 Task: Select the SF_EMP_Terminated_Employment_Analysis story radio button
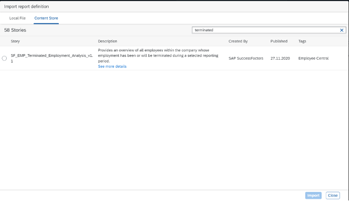click(x=4, y=59)
